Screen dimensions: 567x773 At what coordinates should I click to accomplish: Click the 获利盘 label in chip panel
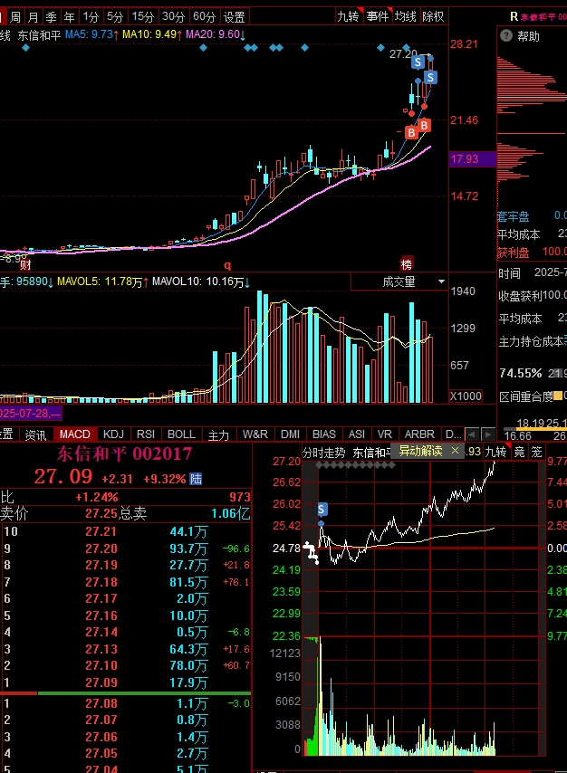pos(514,253)
